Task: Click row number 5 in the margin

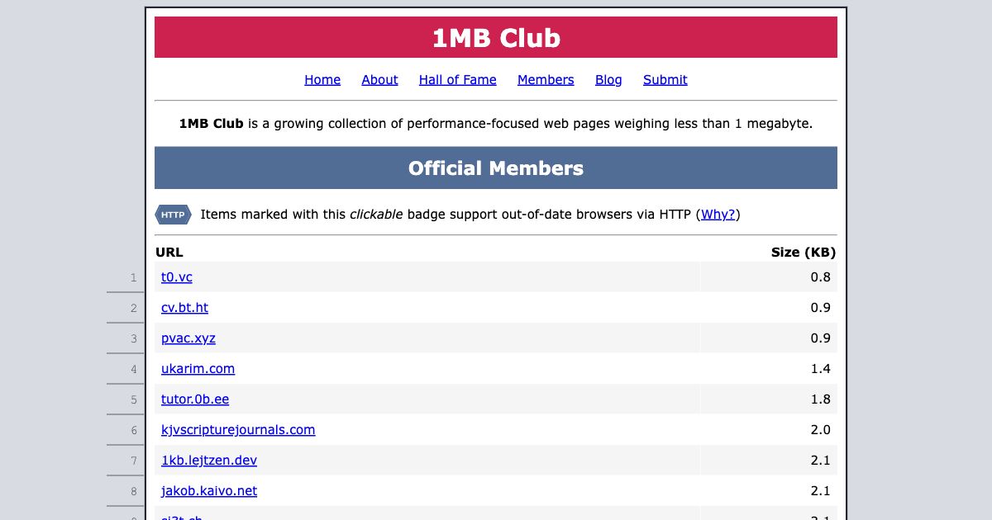Action: pyautogui.click(x=132, y=399)
